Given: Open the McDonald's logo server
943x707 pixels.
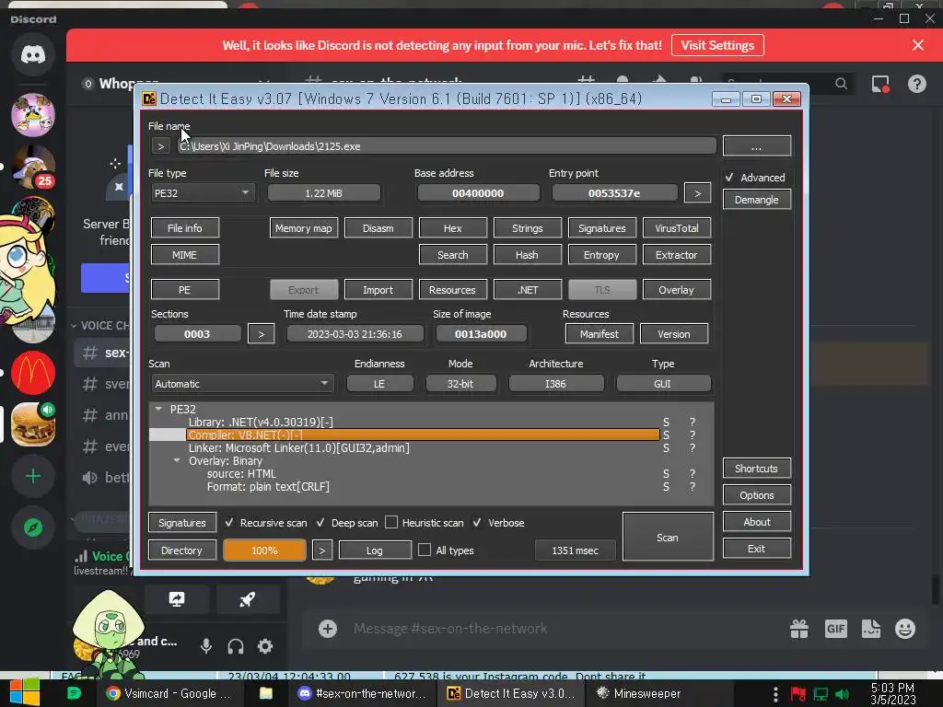Looking at the screenshot, I should pos(33,373).
